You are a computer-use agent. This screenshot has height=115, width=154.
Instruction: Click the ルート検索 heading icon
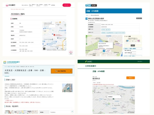(125, 36)
